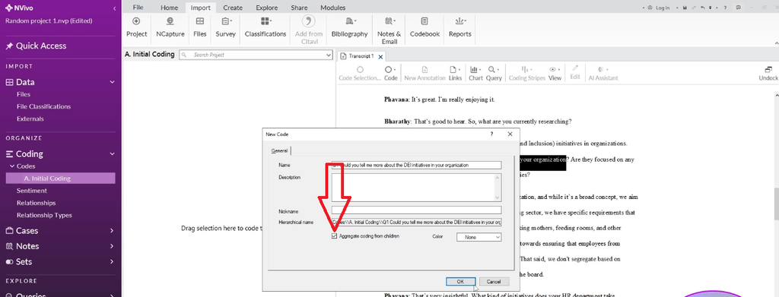This screenshot has width=779, height=297.
Task: Click the Save icon in the title bar
Action: tap(685, 8)
